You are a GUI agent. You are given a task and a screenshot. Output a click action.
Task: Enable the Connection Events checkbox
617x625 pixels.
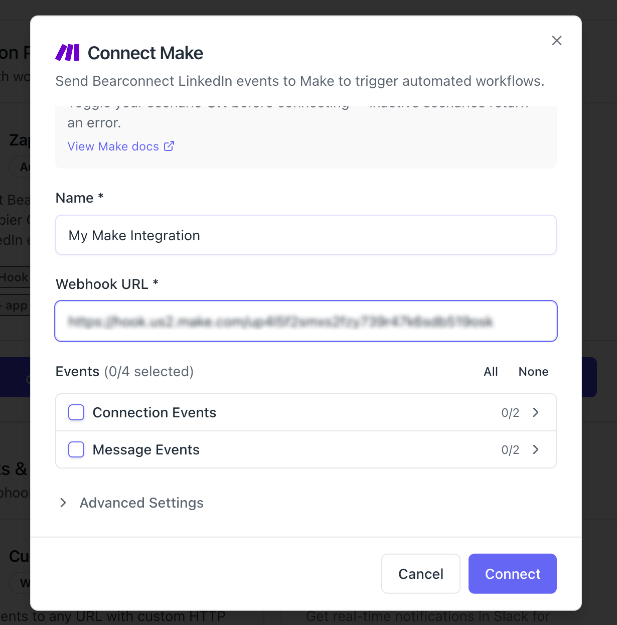pos(76,412)
